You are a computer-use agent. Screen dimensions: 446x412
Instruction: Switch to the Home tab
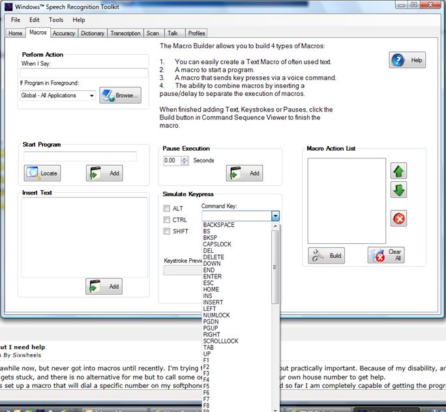(16, 33)
